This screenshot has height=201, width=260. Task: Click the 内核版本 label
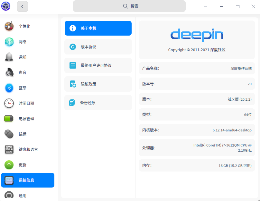[x=151, y=130]
